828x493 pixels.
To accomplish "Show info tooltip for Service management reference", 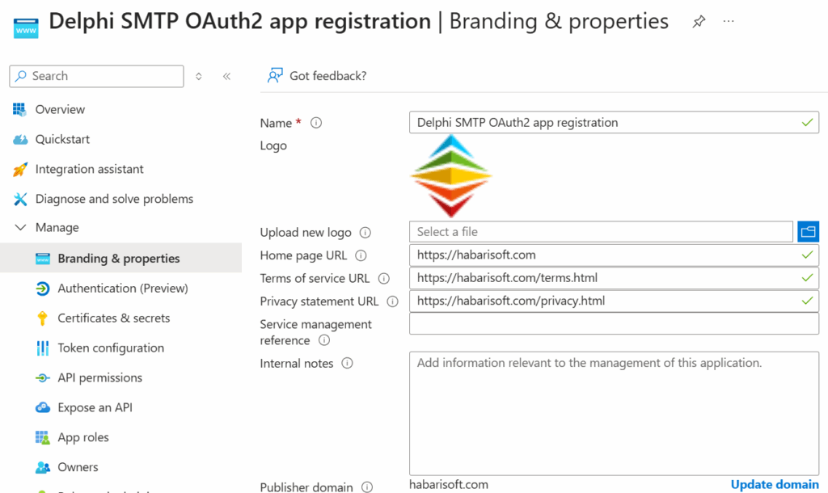I will 324,340.
